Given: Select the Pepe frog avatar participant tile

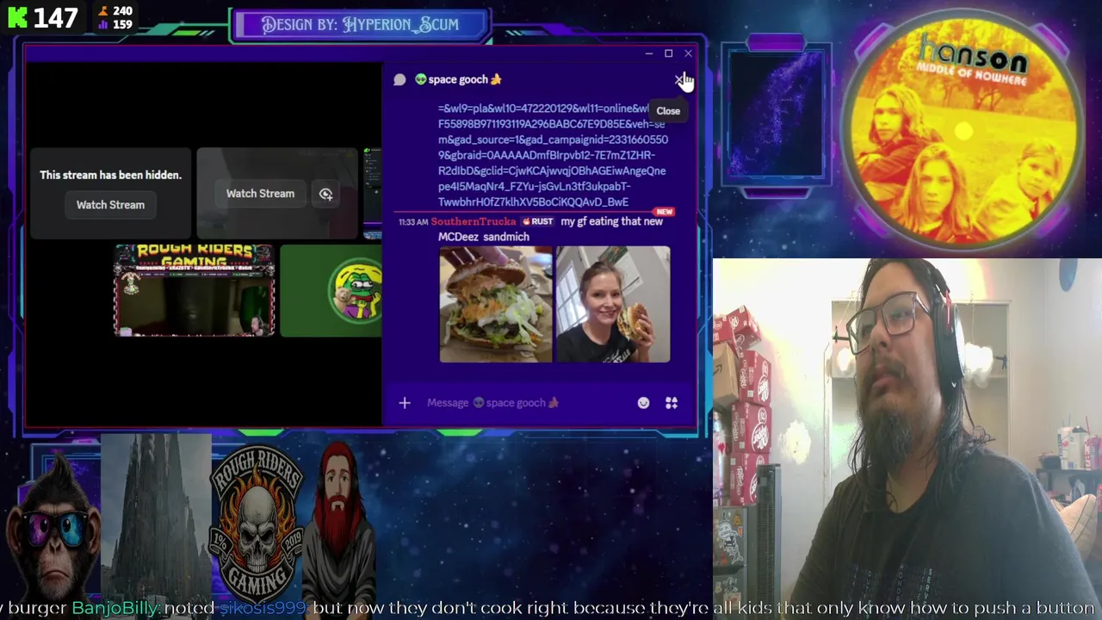Looking at the screenshot, I should tap(331, 290).
